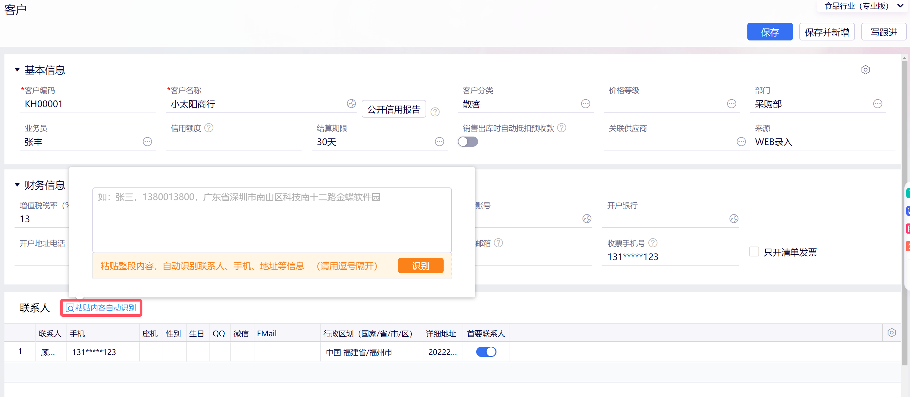Open the 业务员 selection ellipsis icon
Screen dimensions: 910x397
[x=147, y=142]
